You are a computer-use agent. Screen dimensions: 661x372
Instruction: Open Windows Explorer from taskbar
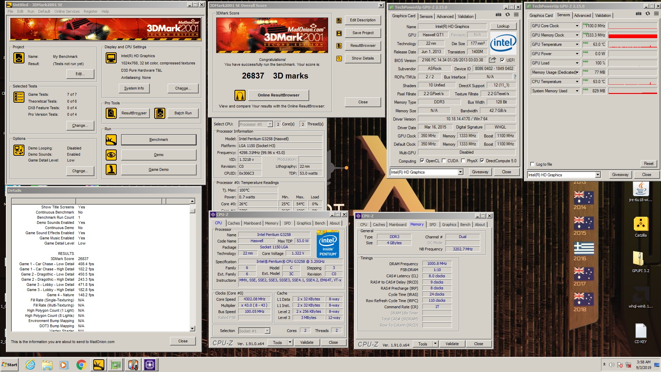47,365
